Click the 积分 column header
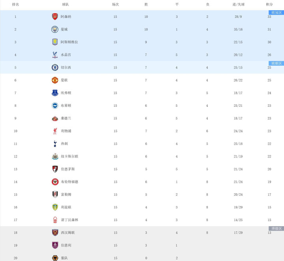Viewport: 284px width, 261px height. (x=269, y=4)
